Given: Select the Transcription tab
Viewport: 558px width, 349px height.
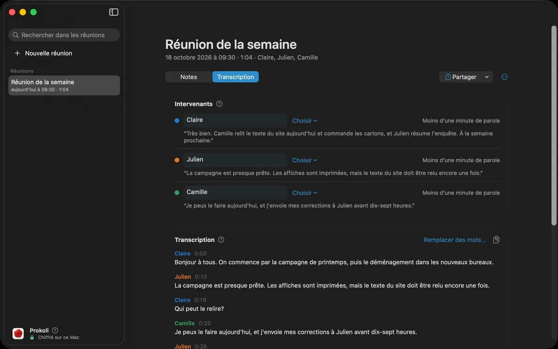Looking at the screenshot, I should pyautogui.click(x=236, y=77).
